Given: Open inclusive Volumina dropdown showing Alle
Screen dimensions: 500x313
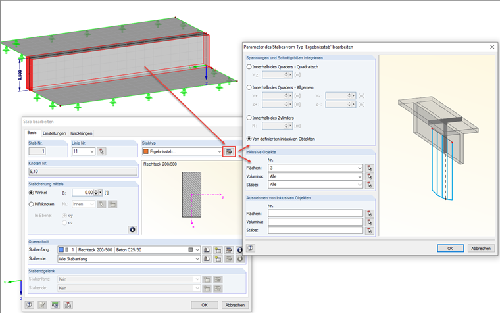Looking at the screenshot, I should (360, 176).
